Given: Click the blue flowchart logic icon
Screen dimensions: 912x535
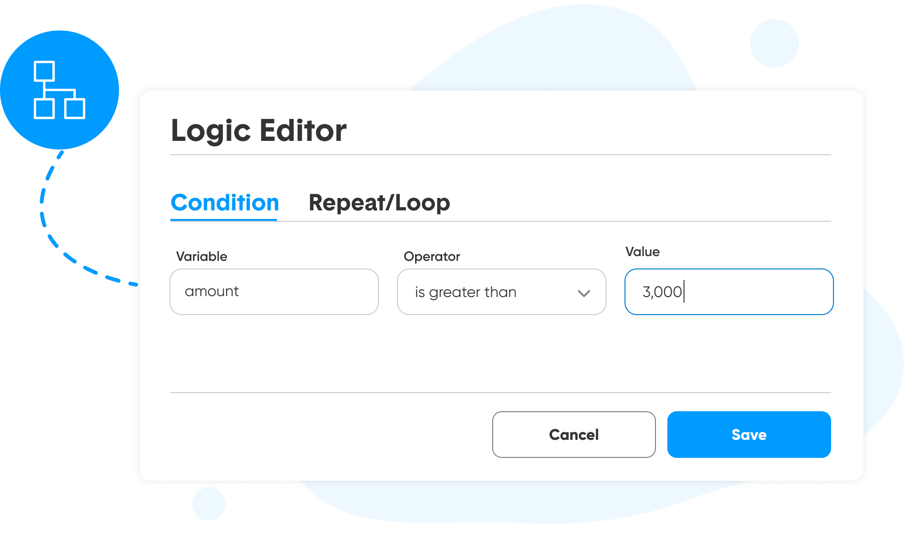Looking at the screenshot, I should coord(59,89).
